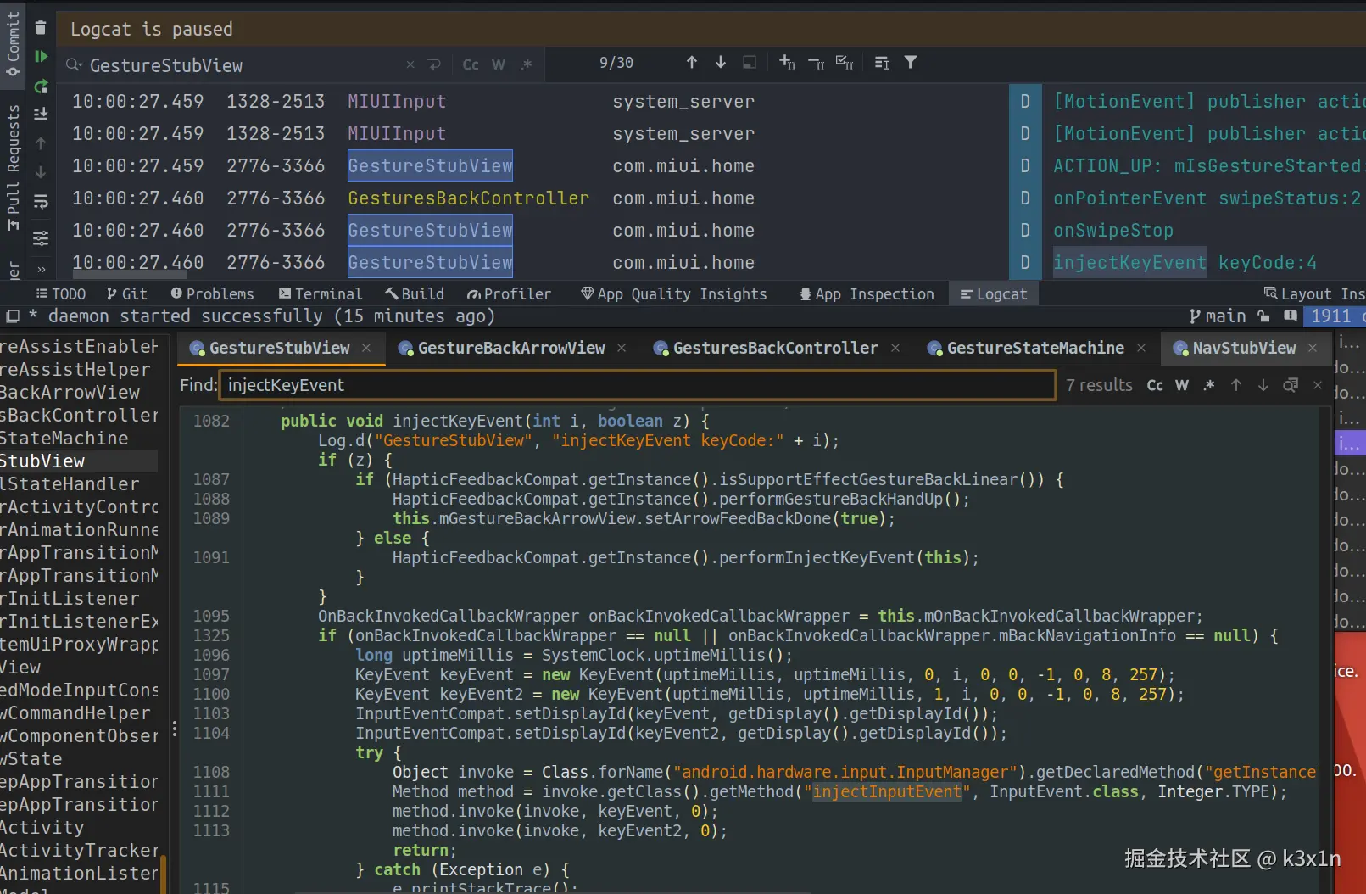Restart Logcat using green refresh icon
The width and height of the screenshot is (1366, 894).
tap(41, 86)
